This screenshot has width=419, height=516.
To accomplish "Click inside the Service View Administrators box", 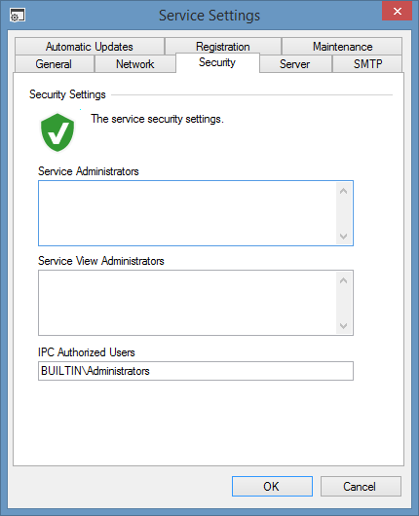I will point(187,303).
